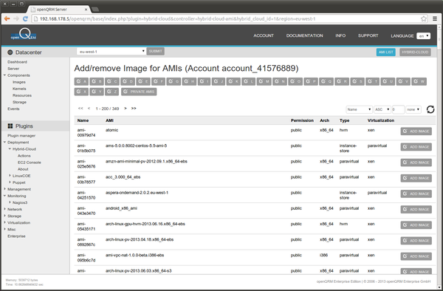Open the Info menu
This screenshot has height=291, width=443.
(x=340, y=35)
